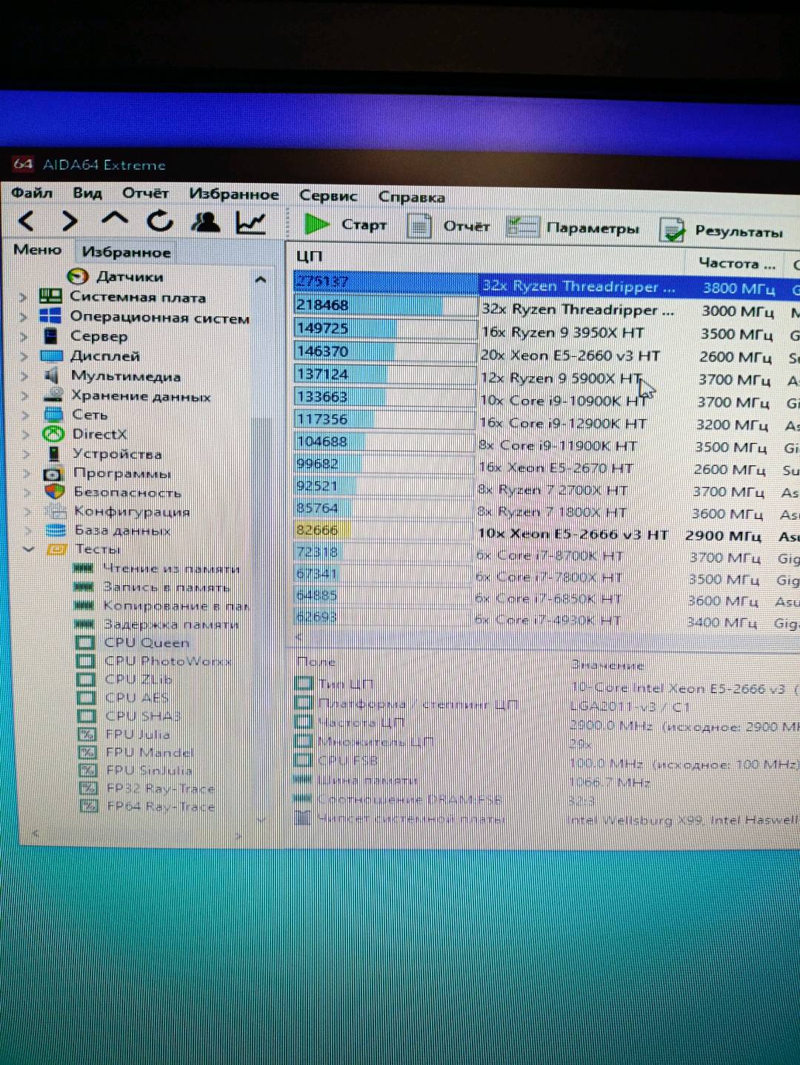The width and height of the screenshot is (800, 1065).
Task: Expand the Хранение данных tree node
Action: click(25, 395)
